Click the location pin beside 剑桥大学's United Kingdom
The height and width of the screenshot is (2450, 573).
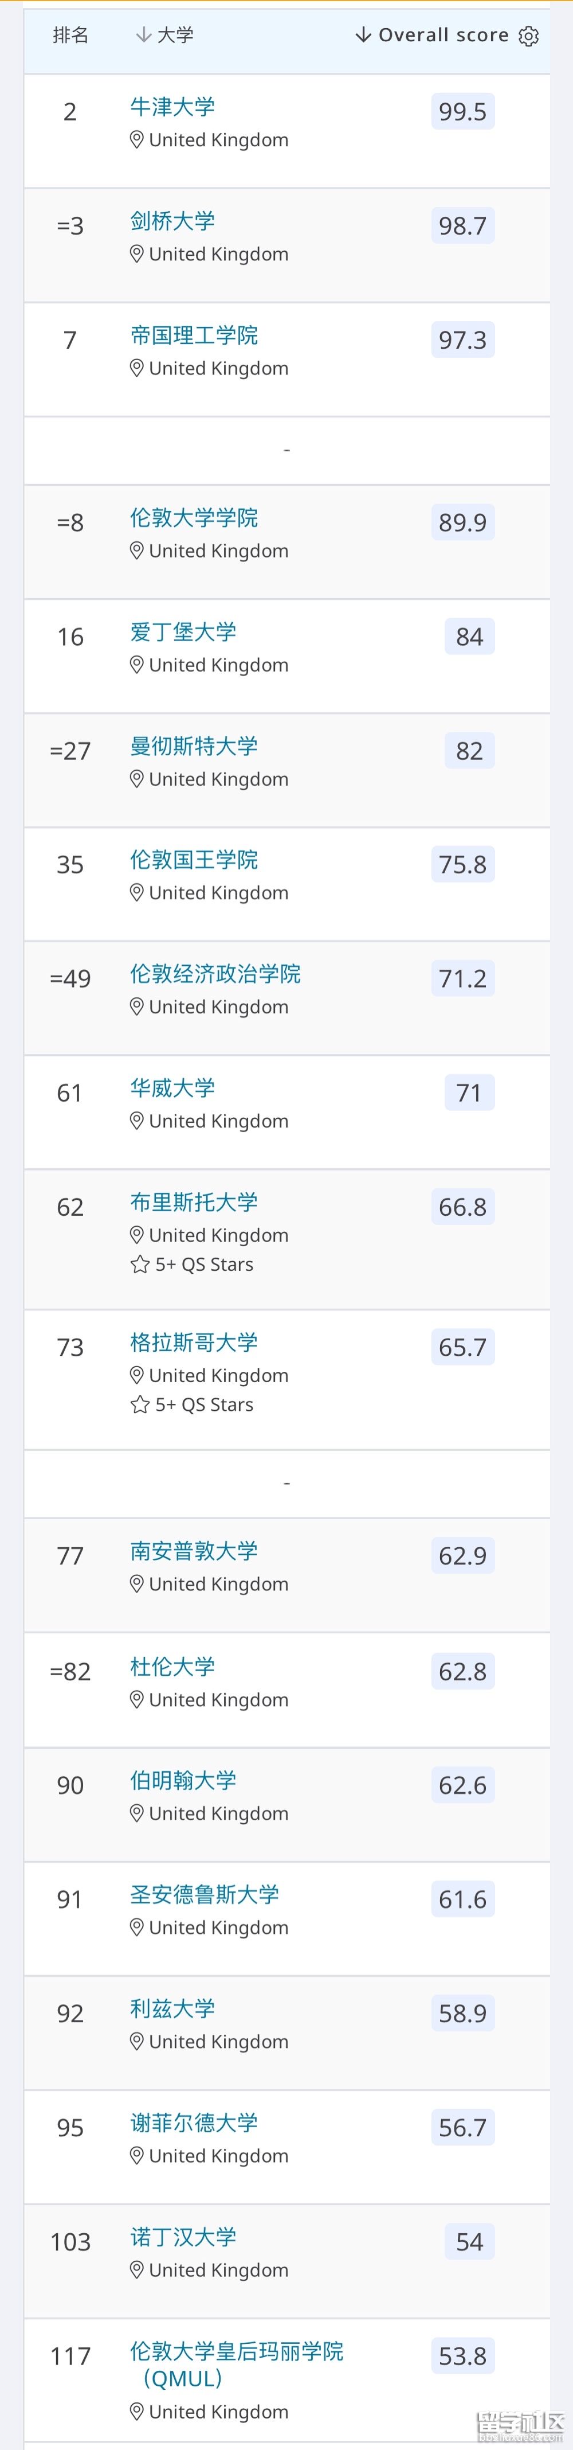(136, 253)
